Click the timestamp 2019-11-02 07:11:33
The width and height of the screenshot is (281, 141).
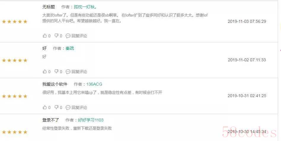click(x=247, y=60)
